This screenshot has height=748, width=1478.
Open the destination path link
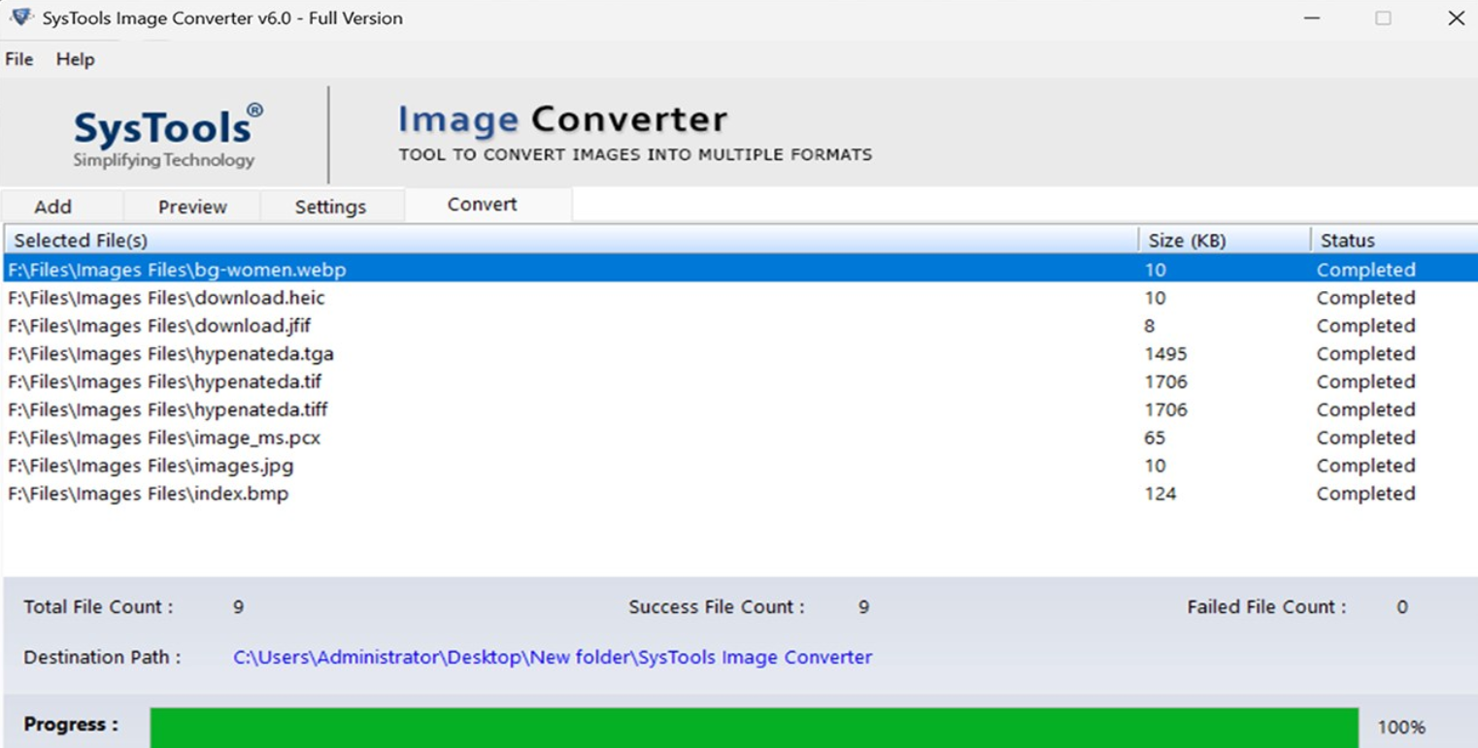pos(552,657)
